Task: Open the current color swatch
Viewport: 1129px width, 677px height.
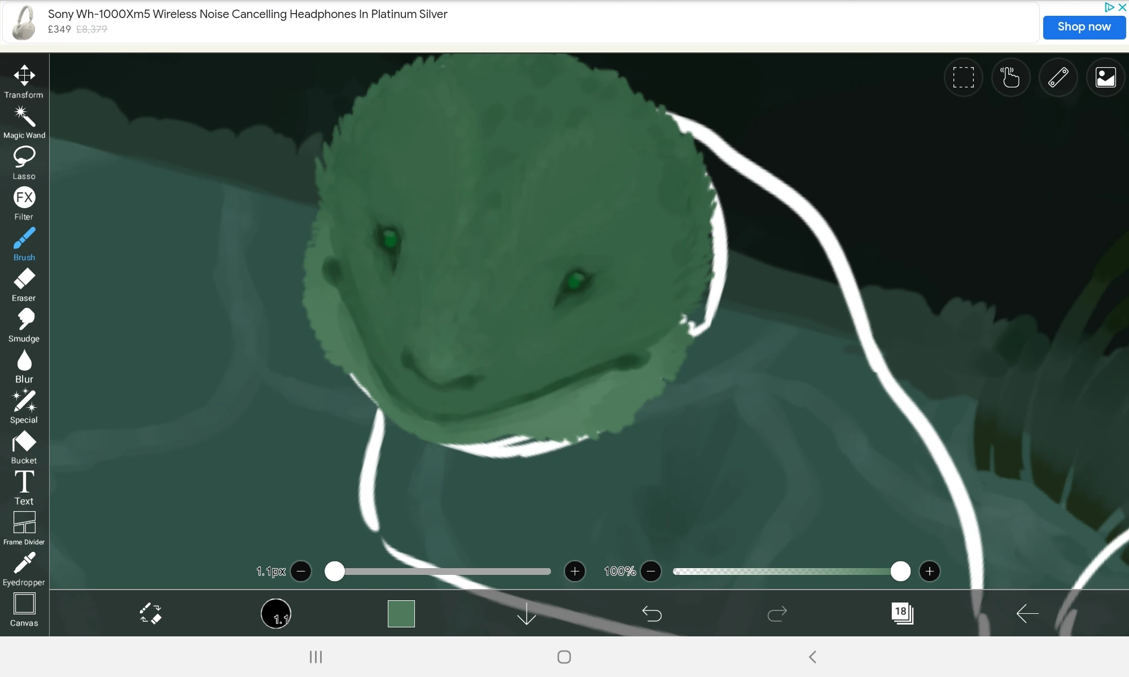Action: tap(401, 613)
